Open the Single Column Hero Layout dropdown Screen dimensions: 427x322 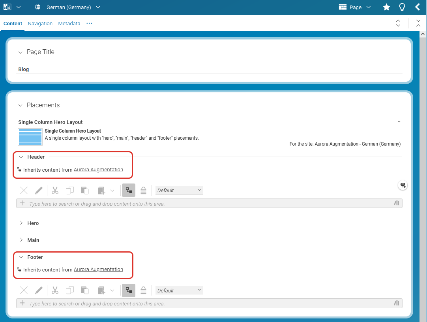[399, 122]
